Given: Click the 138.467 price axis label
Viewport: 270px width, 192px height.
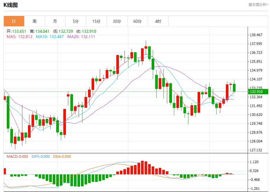Looking at the screenshot, I should 256,35.
